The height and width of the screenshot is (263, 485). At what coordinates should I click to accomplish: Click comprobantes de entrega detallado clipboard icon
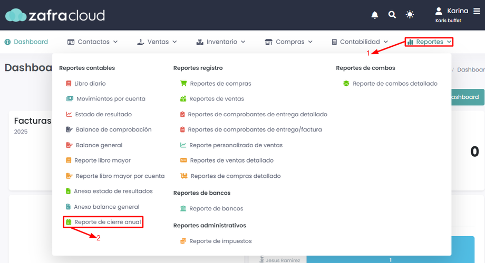tap(182, 114)
